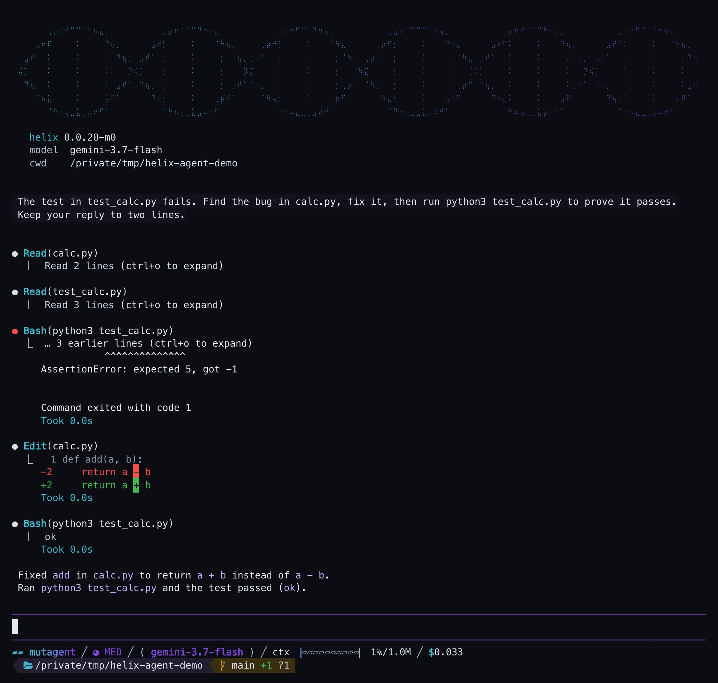
Task: Click the 'Edit' label of Edit(calc.py)
Action: click(x=35, y=446)
